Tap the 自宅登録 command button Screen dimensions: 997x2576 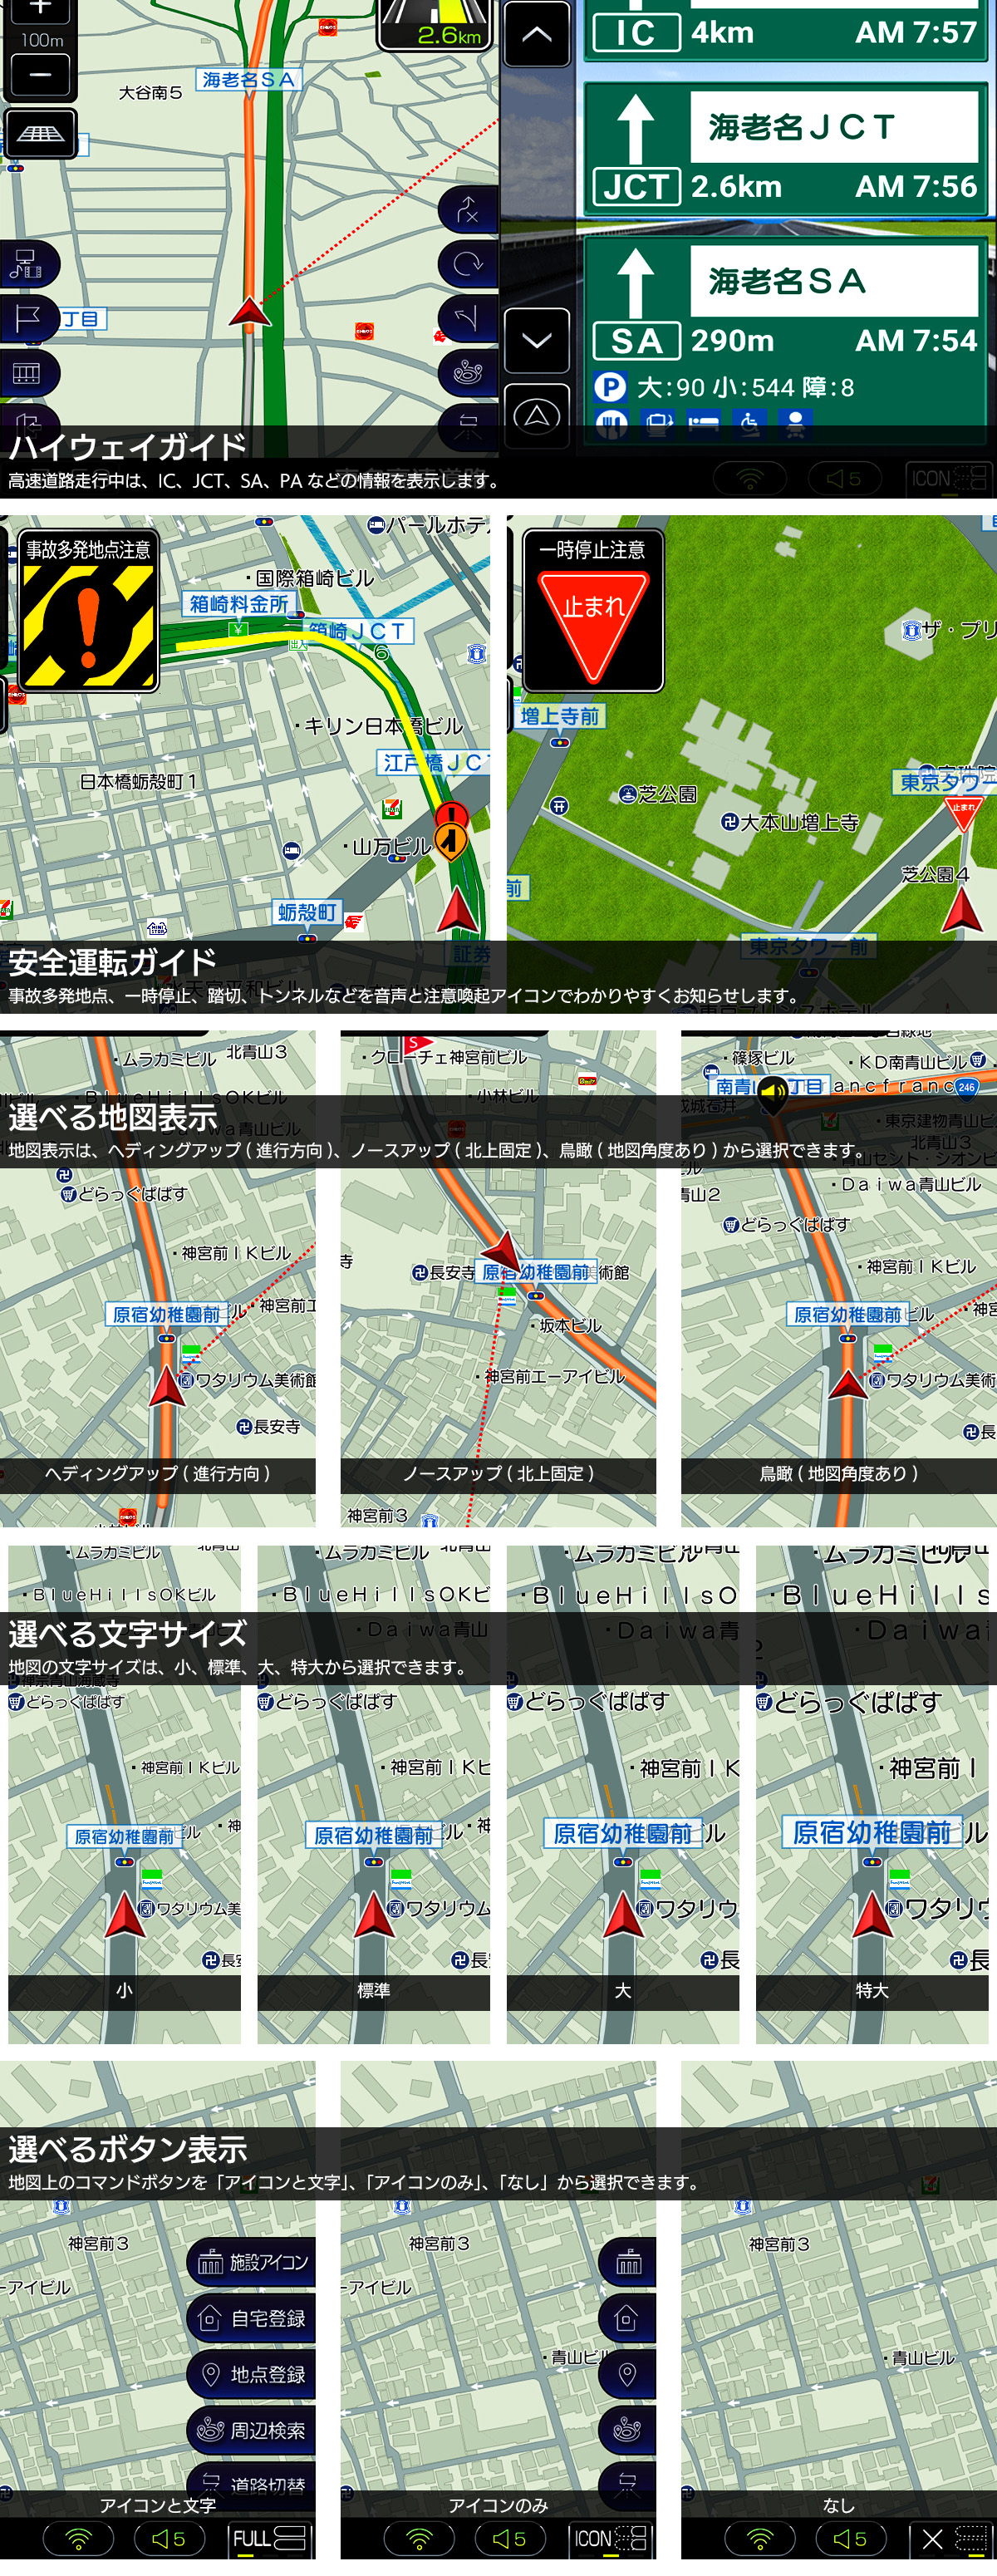tap(251, 2318)
